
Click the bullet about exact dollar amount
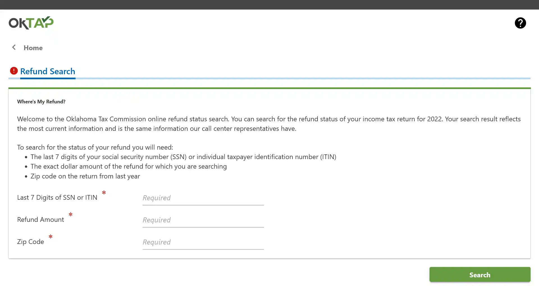pos(129,166)
